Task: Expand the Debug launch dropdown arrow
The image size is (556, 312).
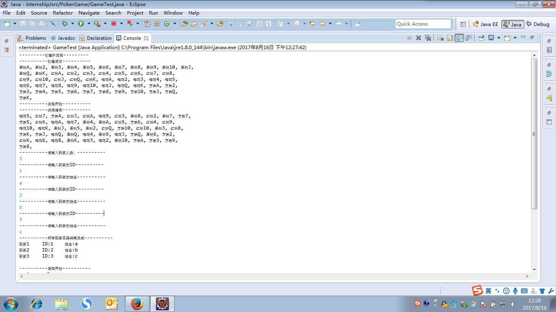Action: [72, 24]
